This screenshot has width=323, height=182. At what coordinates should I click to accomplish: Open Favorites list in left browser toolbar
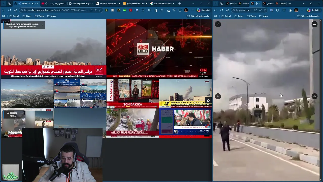(162, 10)
